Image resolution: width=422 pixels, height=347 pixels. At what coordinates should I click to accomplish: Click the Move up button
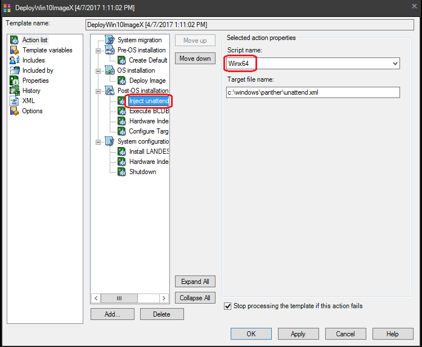point(195,41)
